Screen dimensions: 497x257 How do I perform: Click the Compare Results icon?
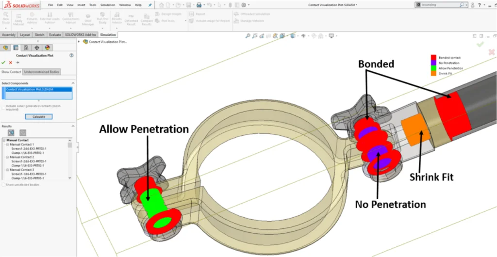(x=147, y=19)
